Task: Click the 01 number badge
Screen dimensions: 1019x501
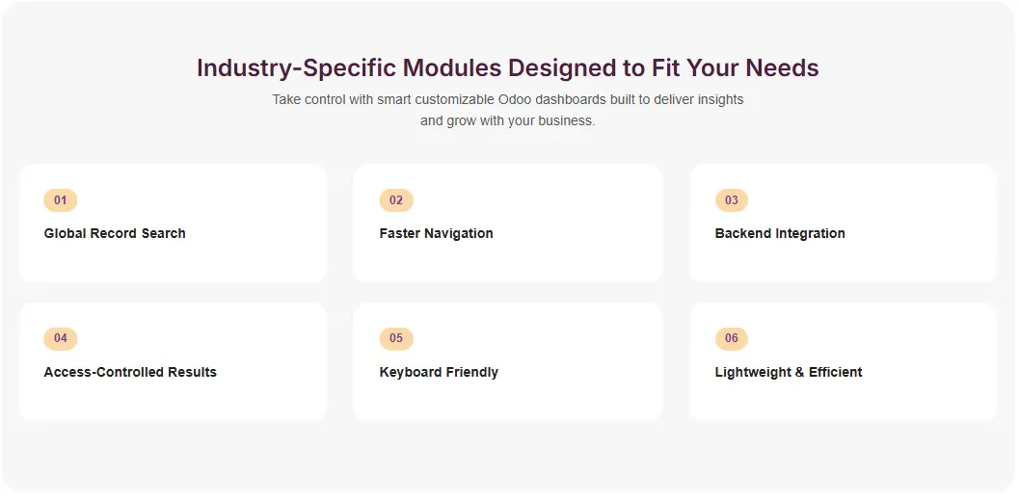Action: [x=60, y=200]
